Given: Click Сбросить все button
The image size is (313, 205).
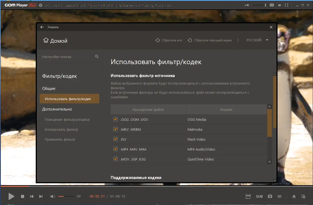Looking at the screenshot, I should coord(169,40).
